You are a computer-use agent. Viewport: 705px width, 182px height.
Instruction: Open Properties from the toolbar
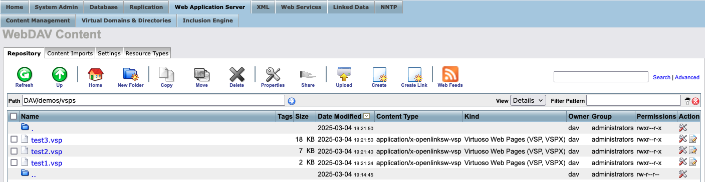pyautogui.click(x=273, y=75)
